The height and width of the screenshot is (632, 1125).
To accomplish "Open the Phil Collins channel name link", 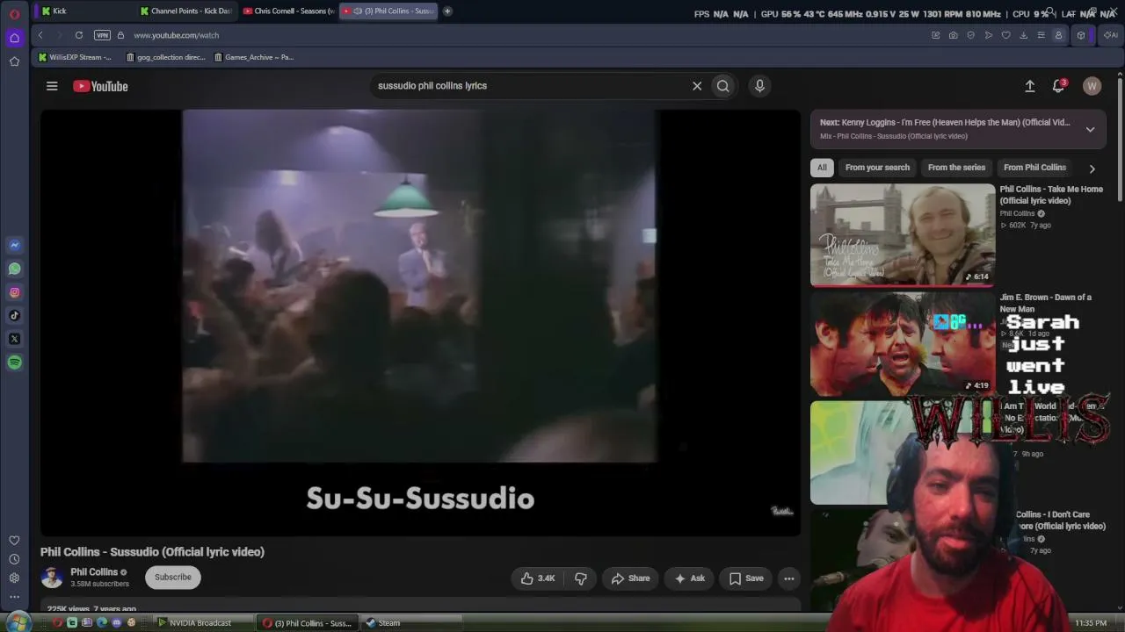I will click(x=94, y=572).
